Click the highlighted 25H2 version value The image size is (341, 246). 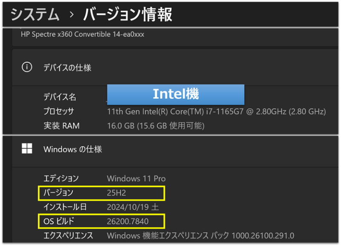coord(116,193)
